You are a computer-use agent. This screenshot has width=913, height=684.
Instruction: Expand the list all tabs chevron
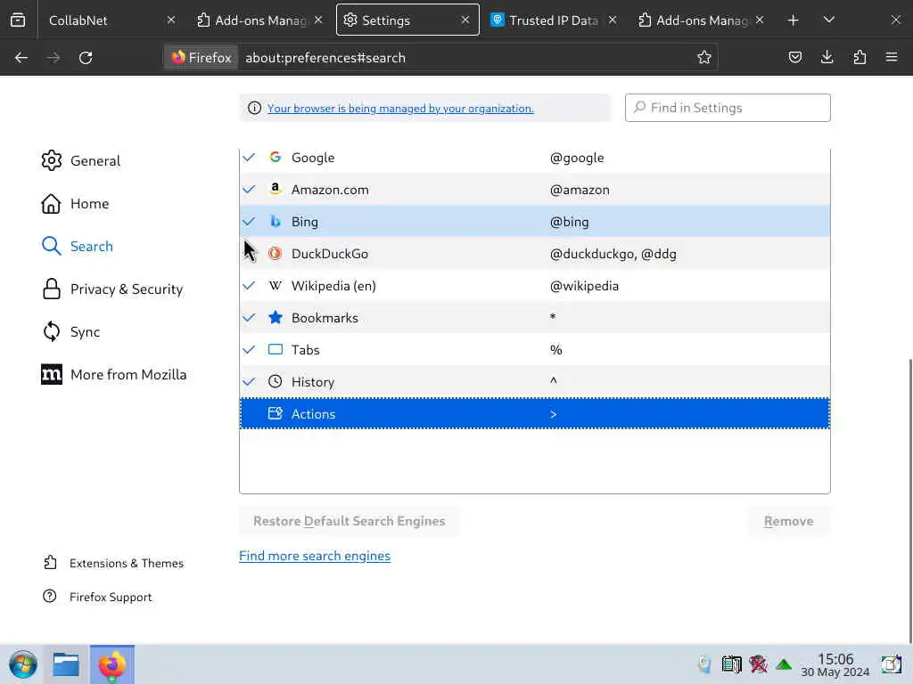[829, 20]
